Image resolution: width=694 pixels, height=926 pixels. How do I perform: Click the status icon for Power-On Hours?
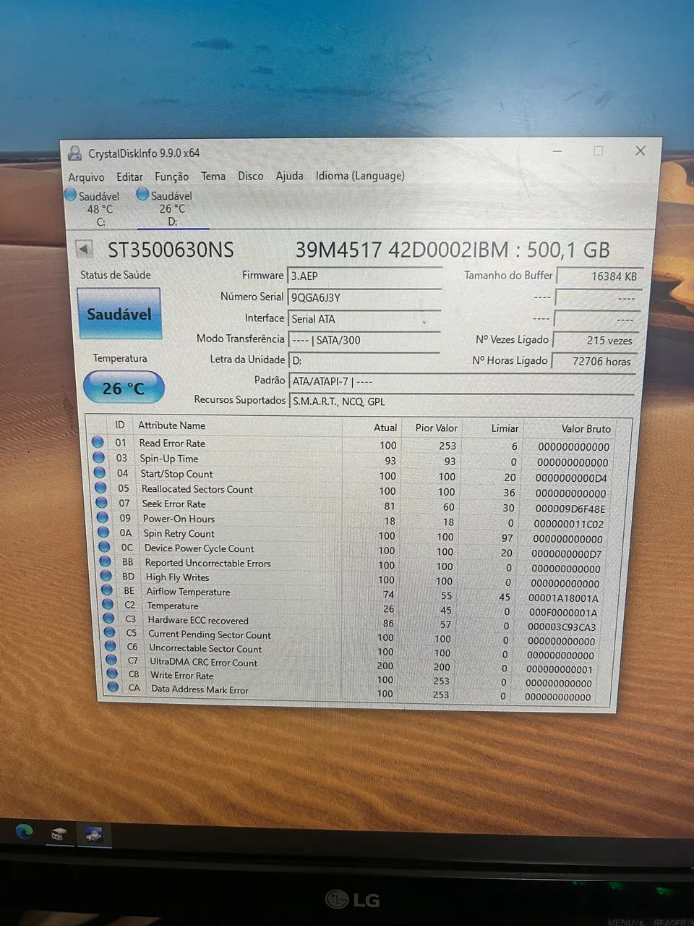pos(103,517)
